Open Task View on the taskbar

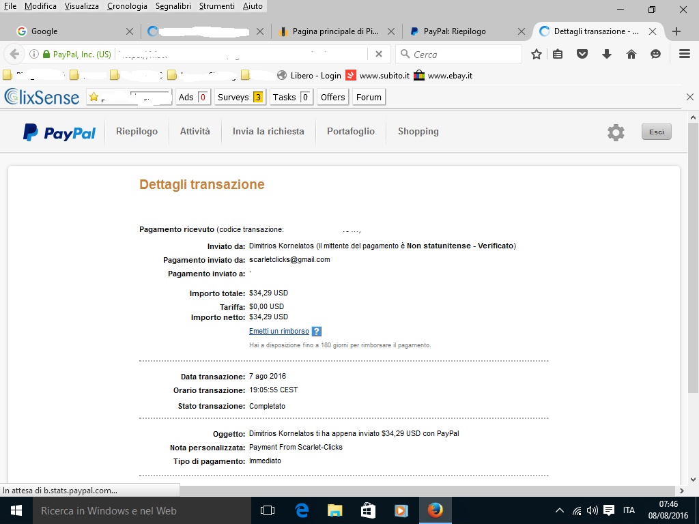(x=268, y=510)
